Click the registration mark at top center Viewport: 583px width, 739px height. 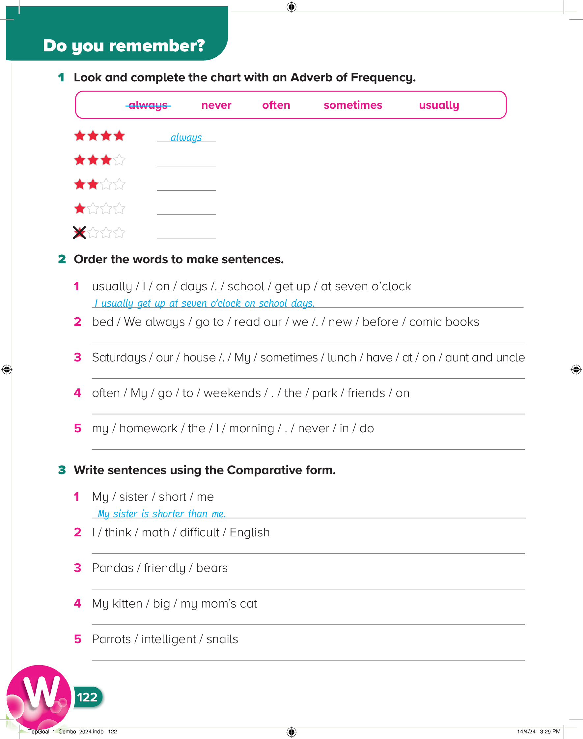click(291, 7)
